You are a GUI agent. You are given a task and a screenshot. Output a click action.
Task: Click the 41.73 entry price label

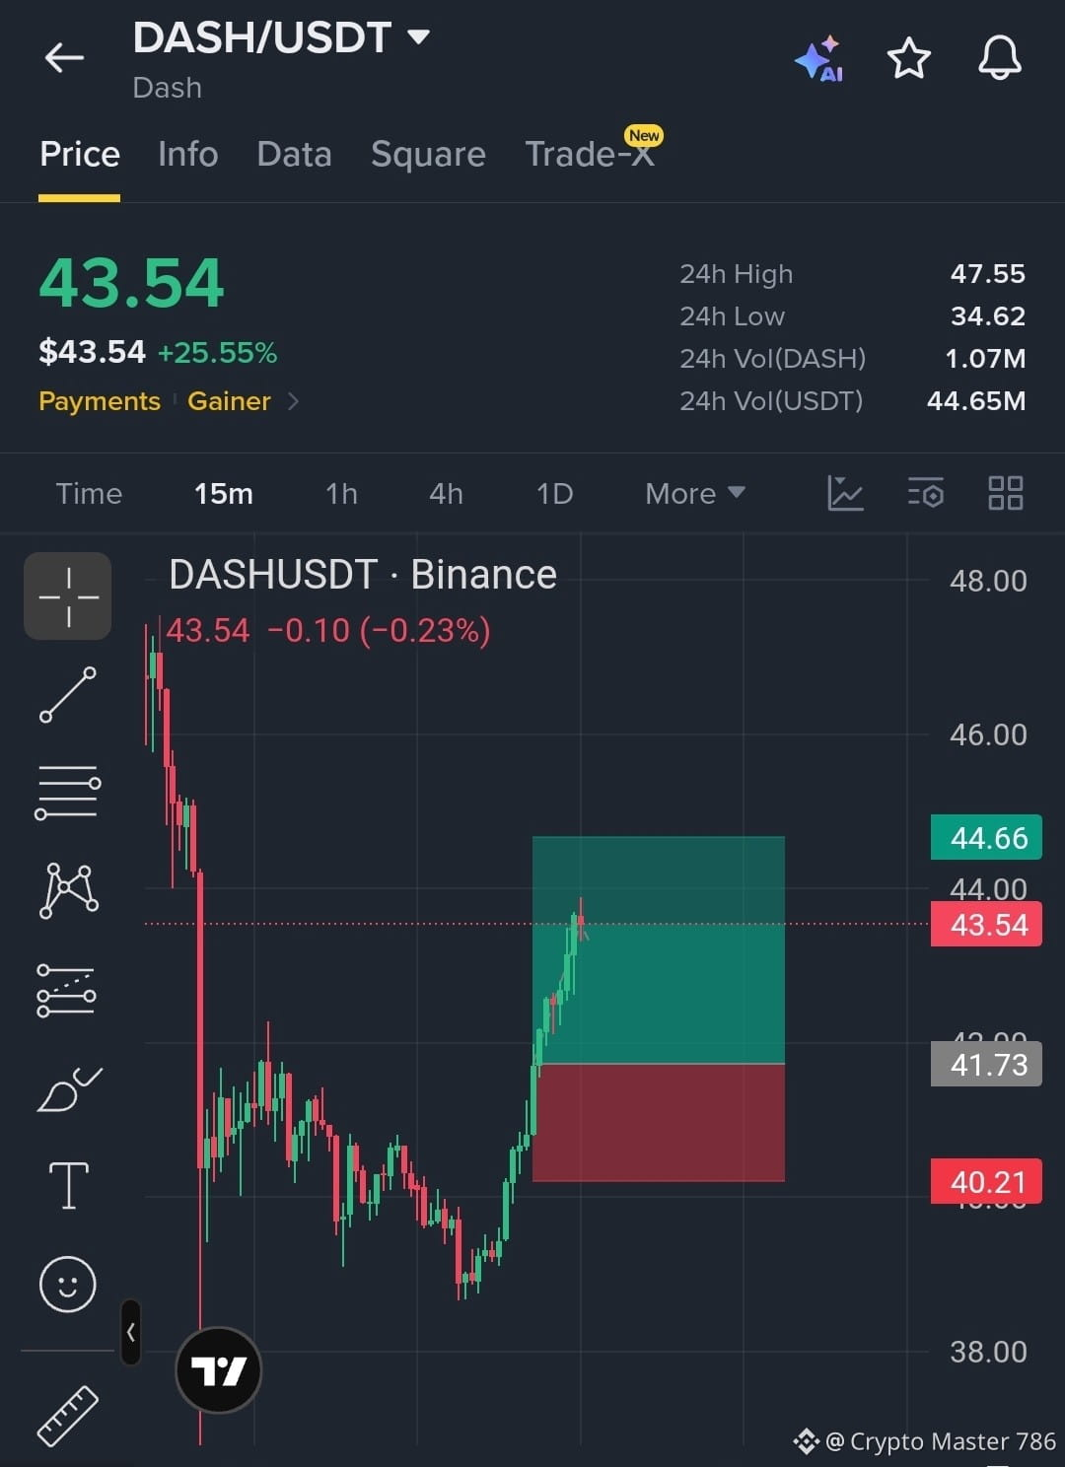tap(986, 1065)
